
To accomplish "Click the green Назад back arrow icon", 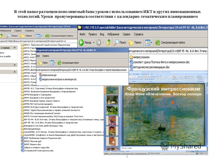I will pos(81,42).
